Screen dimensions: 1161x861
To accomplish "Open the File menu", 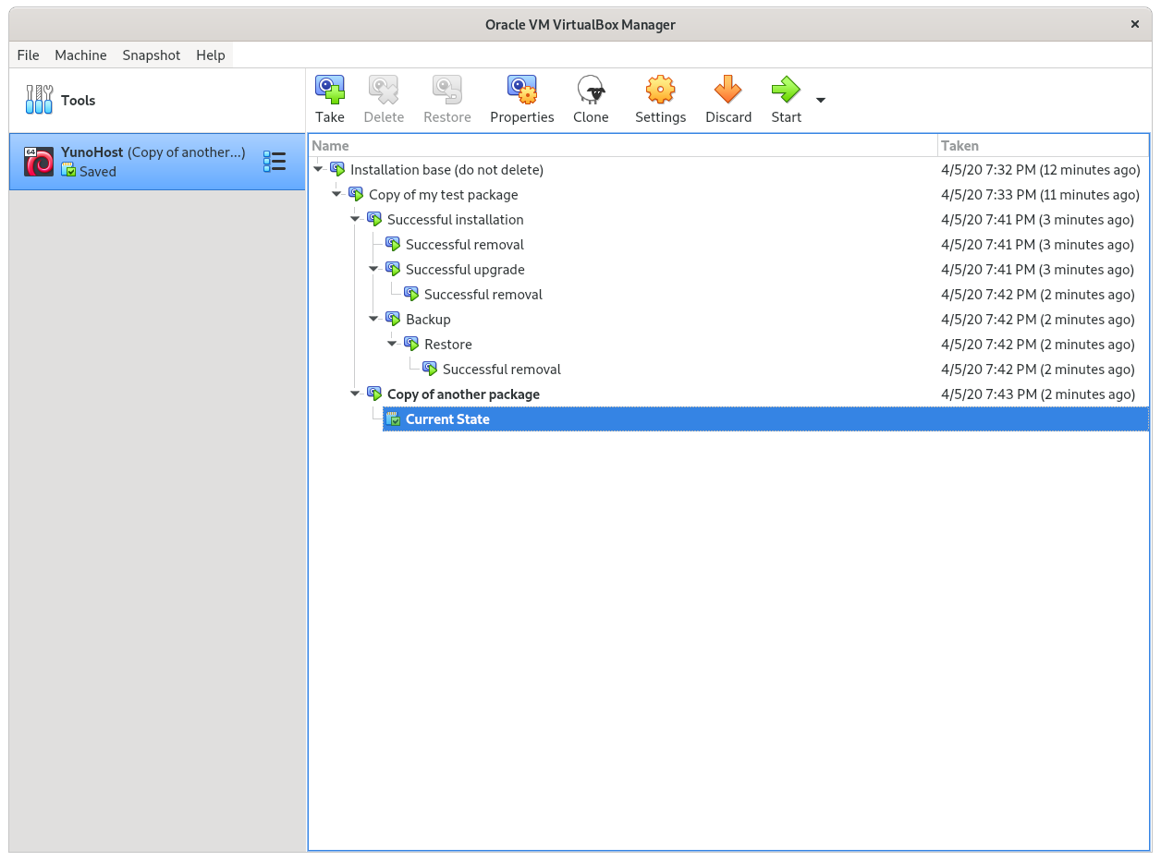I will click(x=28, y=55).
